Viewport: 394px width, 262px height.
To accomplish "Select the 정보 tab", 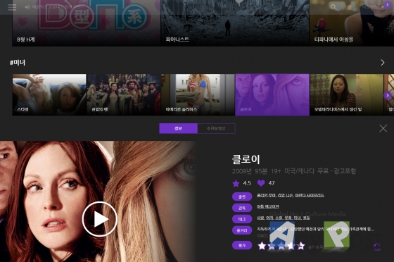I will [x=178, y=128].
